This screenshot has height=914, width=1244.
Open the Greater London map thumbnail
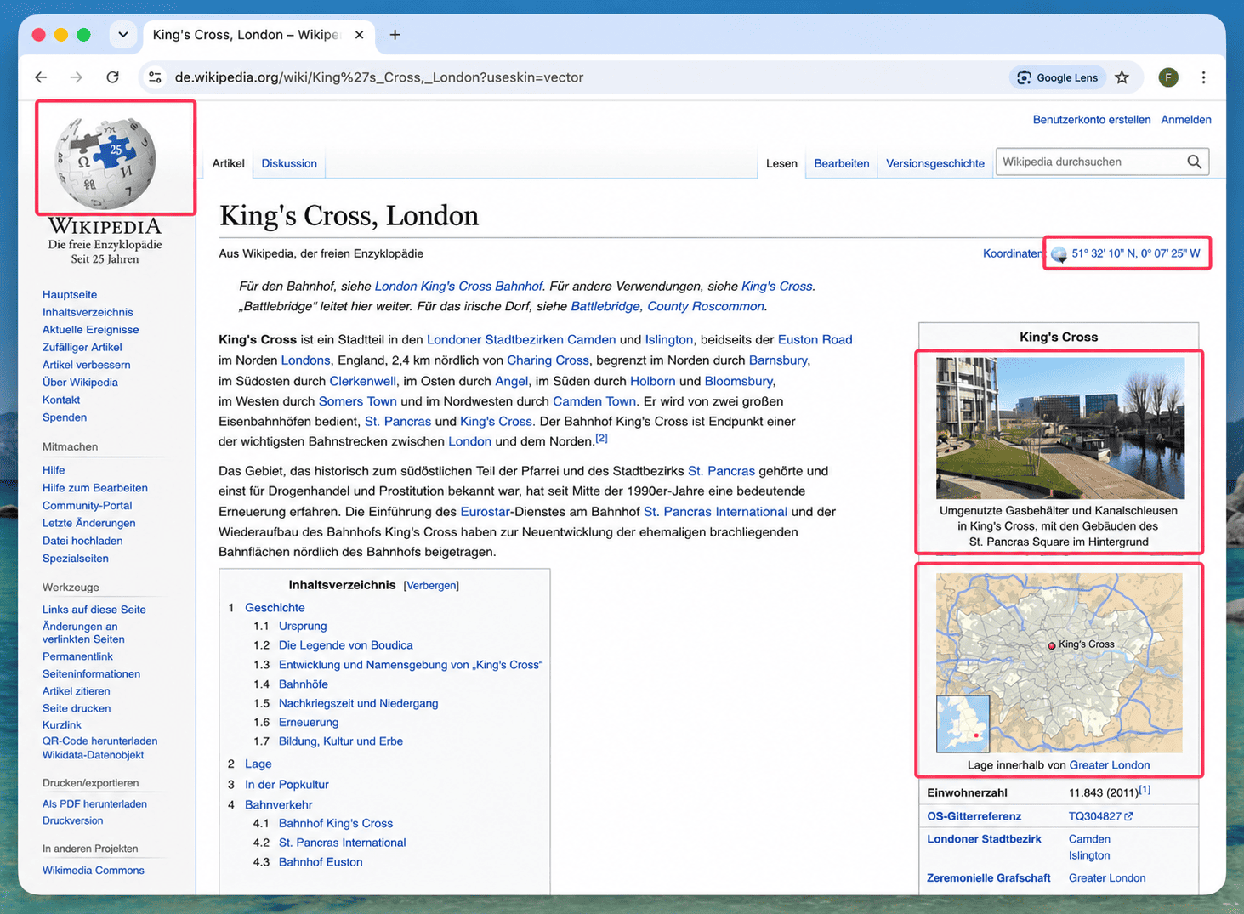pos(1059,662)
